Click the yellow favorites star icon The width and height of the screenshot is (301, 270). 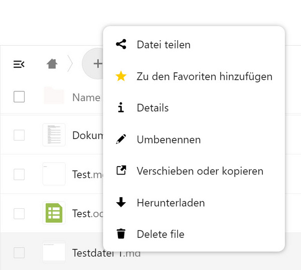[121, 76]
